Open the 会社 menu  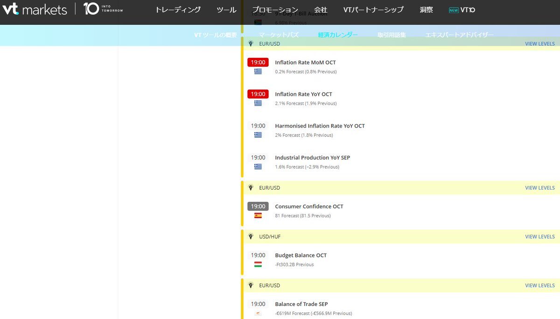(321, 10)
